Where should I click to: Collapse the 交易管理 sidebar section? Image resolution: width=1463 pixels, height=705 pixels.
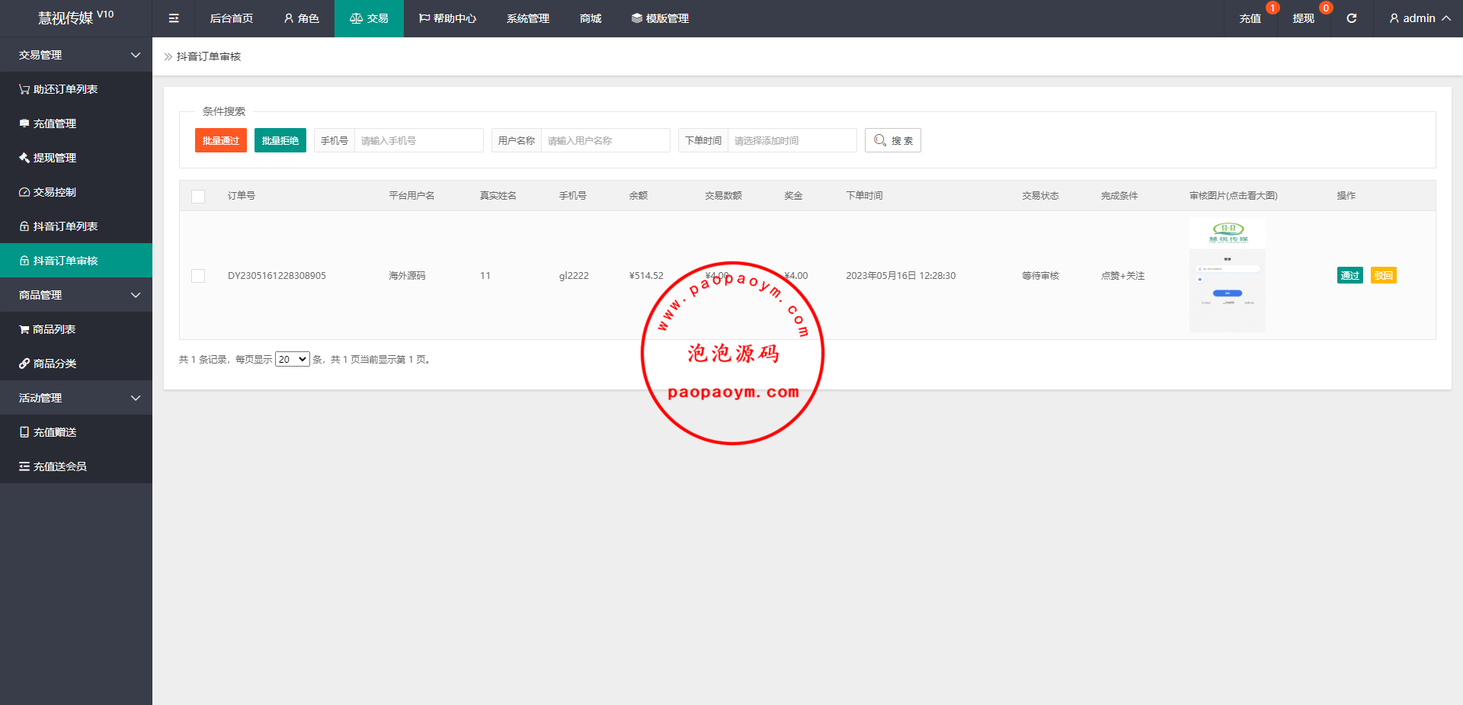click(x=76, y=55)
